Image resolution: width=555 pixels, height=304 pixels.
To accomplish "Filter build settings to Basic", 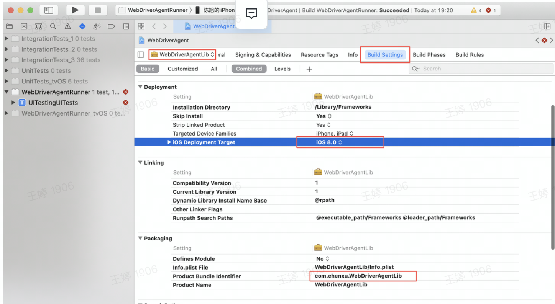I will coord(148,69).
